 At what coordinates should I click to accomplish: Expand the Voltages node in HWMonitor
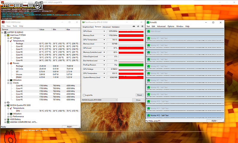point(8,38)
